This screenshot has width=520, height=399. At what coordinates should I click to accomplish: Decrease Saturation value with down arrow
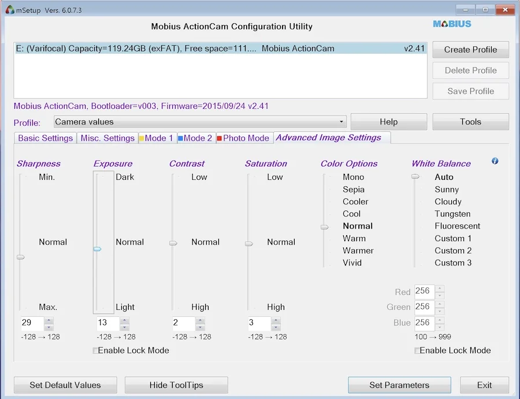[x=276, y=327]
